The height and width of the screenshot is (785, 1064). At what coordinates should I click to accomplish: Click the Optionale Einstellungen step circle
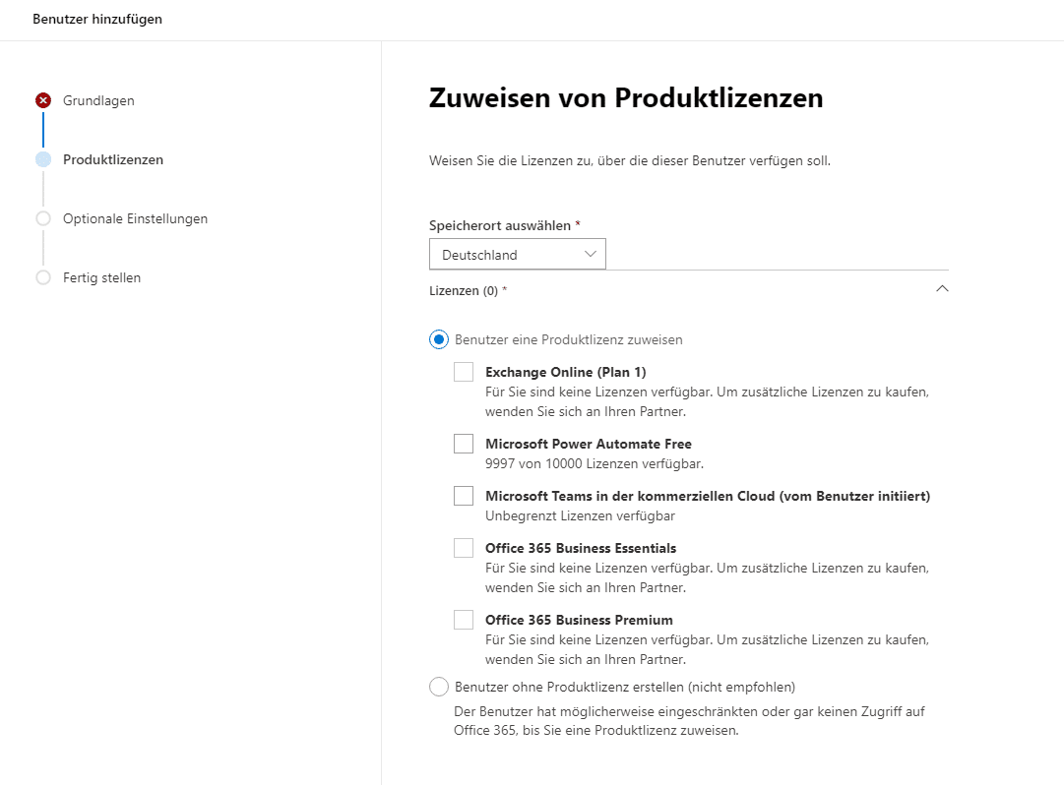click(x=43, y=218)
